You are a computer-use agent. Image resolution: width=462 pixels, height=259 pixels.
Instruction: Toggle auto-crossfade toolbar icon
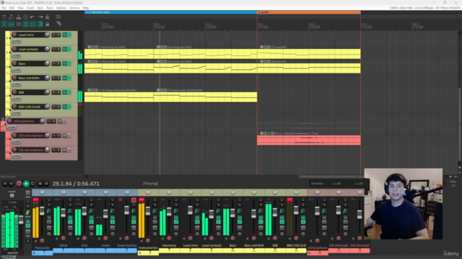click(x=4, y=24)
